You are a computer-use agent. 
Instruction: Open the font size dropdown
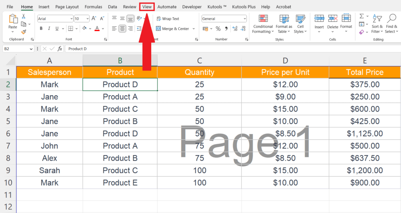click(87, 19)
